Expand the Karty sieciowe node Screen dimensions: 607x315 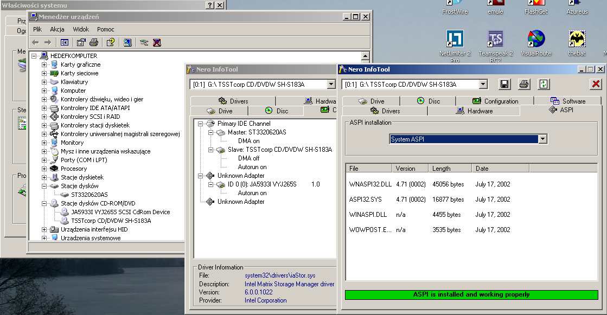pyautogui.click(x=44, y=73)
